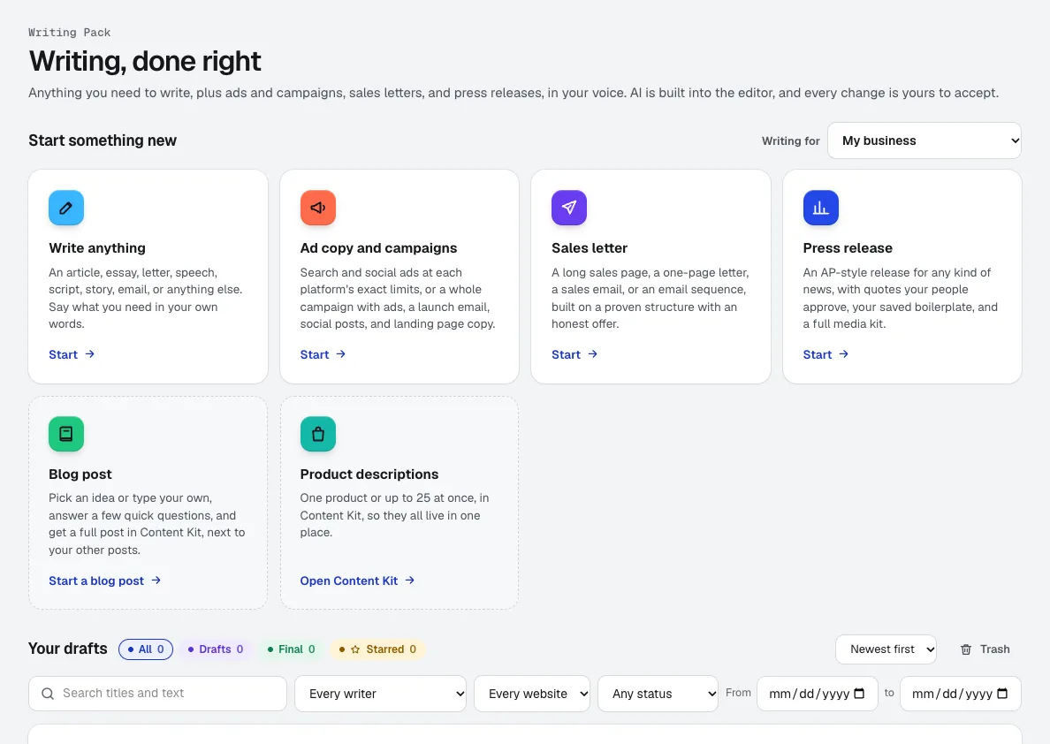Expand the Any status filter

click(658, 694)
